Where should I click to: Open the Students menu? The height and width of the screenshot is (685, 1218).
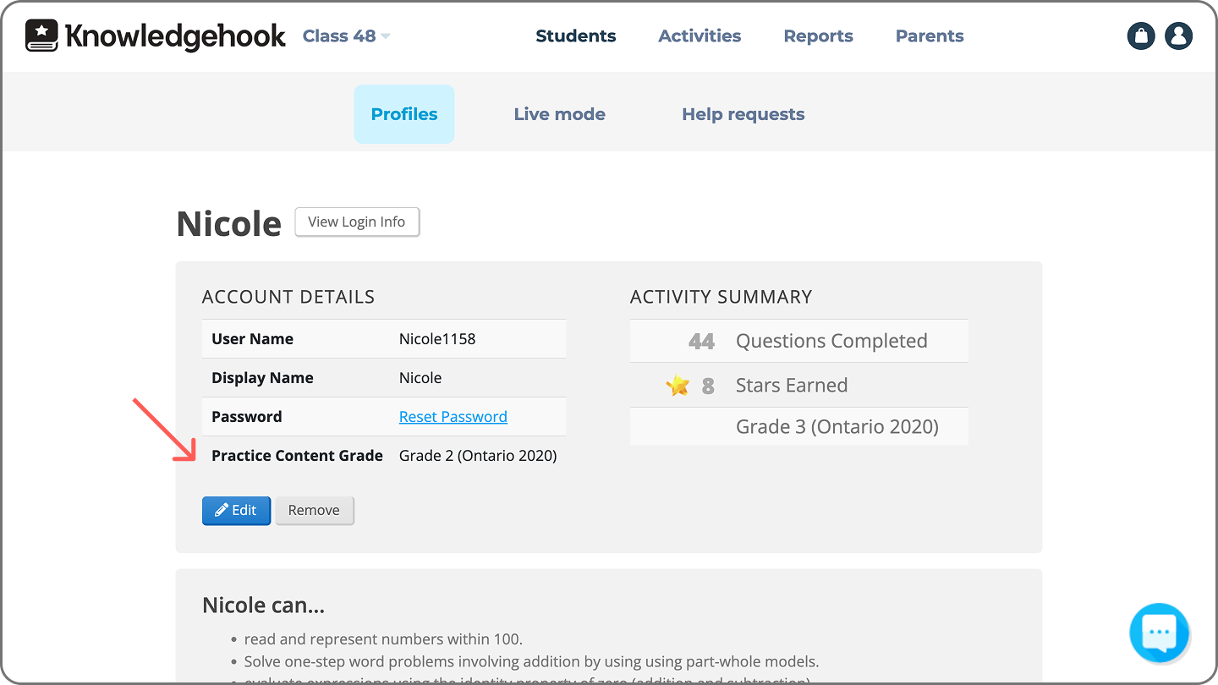576,36
